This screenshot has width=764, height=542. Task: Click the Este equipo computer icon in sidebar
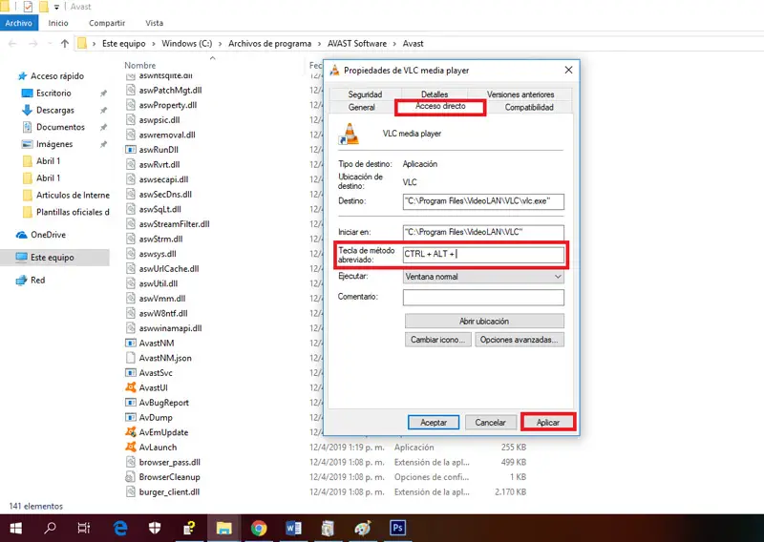tap(21, 257)
